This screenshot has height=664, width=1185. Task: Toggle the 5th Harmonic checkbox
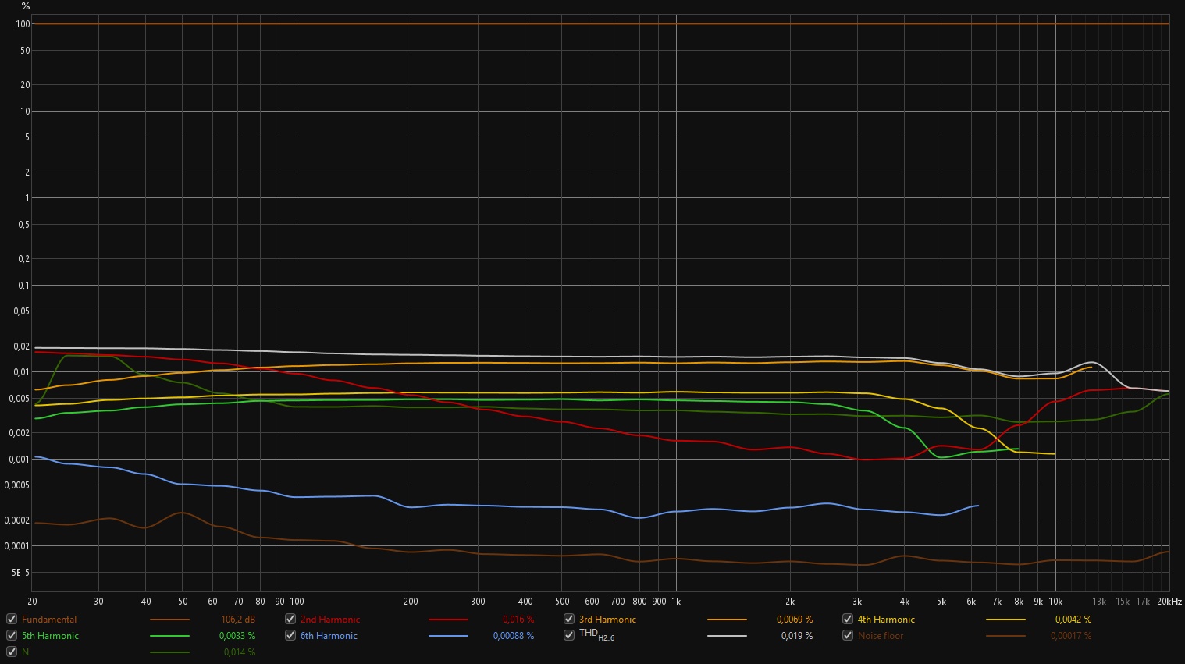(12, 635)
